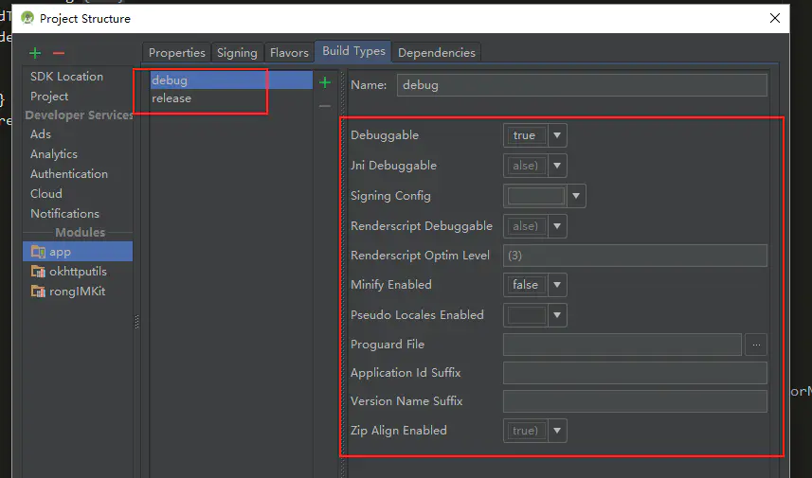This screenshot has height=478, width=812.
Task: Switch to the Dependencies tab
Action: [437, 53]
